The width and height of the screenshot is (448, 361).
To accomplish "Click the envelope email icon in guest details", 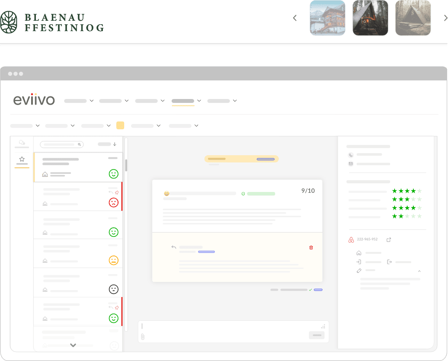I will point(351,164).
